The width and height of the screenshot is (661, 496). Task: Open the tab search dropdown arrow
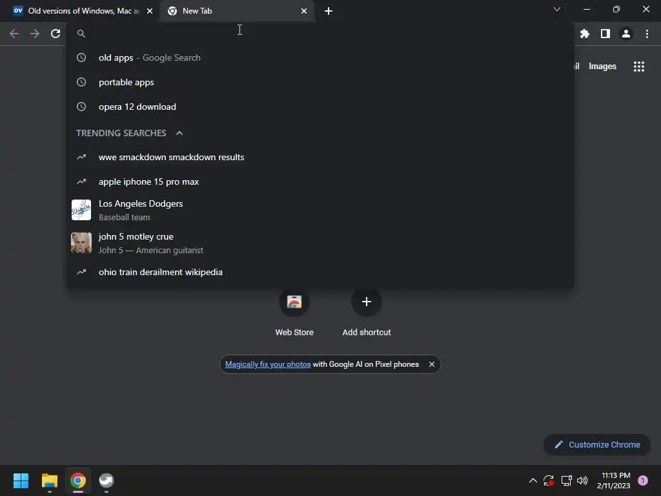(557, 9)
